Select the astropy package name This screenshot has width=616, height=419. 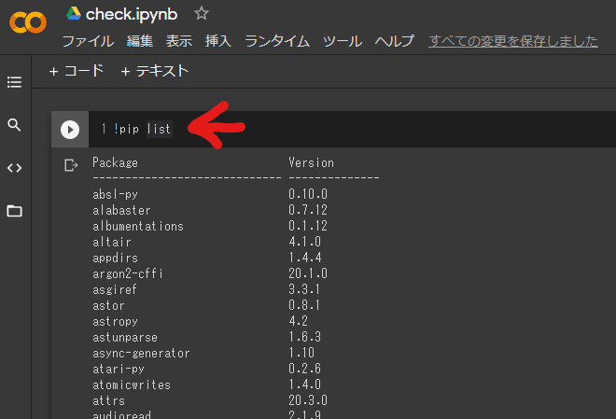point(115,321)
